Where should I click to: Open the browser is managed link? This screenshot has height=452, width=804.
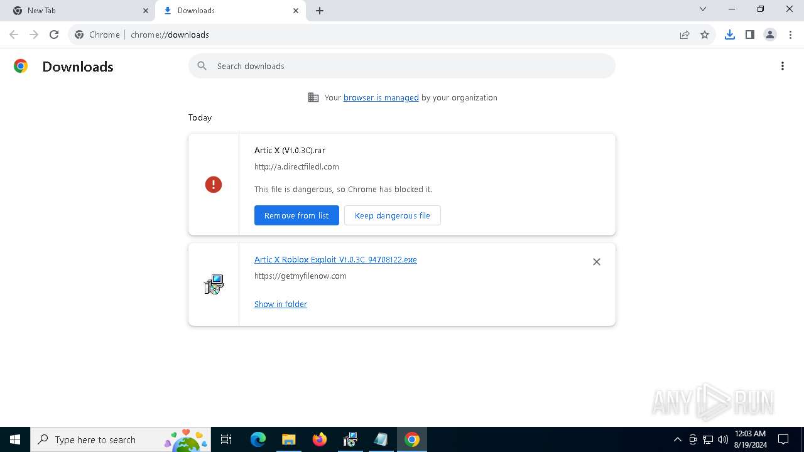381,97
